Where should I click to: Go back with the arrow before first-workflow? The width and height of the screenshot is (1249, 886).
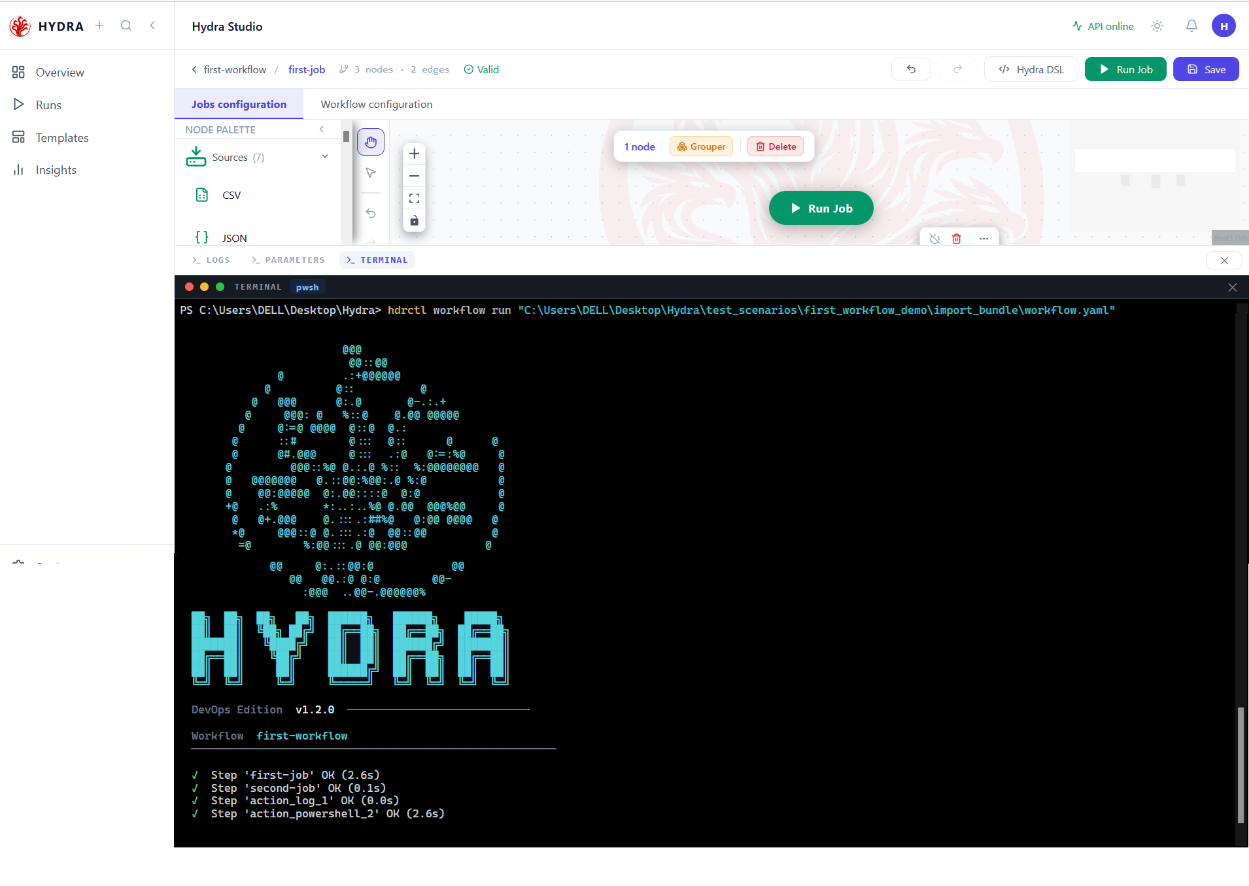[194, 69]
